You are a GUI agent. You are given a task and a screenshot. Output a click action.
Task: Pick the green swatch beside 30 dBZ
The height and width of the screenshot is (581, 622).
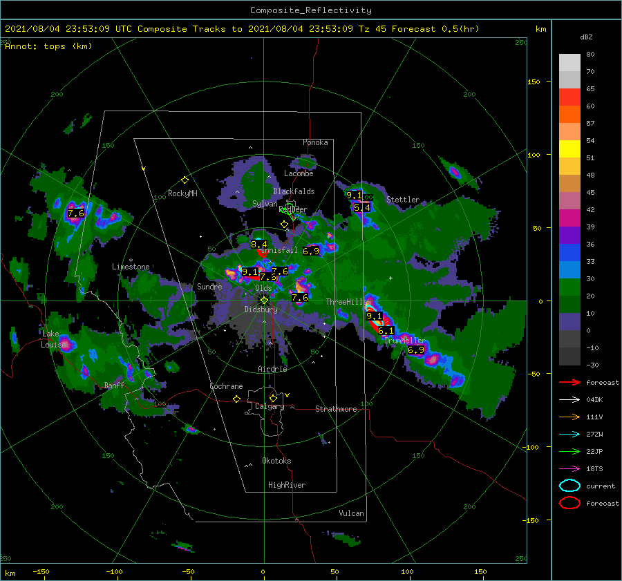569,287
